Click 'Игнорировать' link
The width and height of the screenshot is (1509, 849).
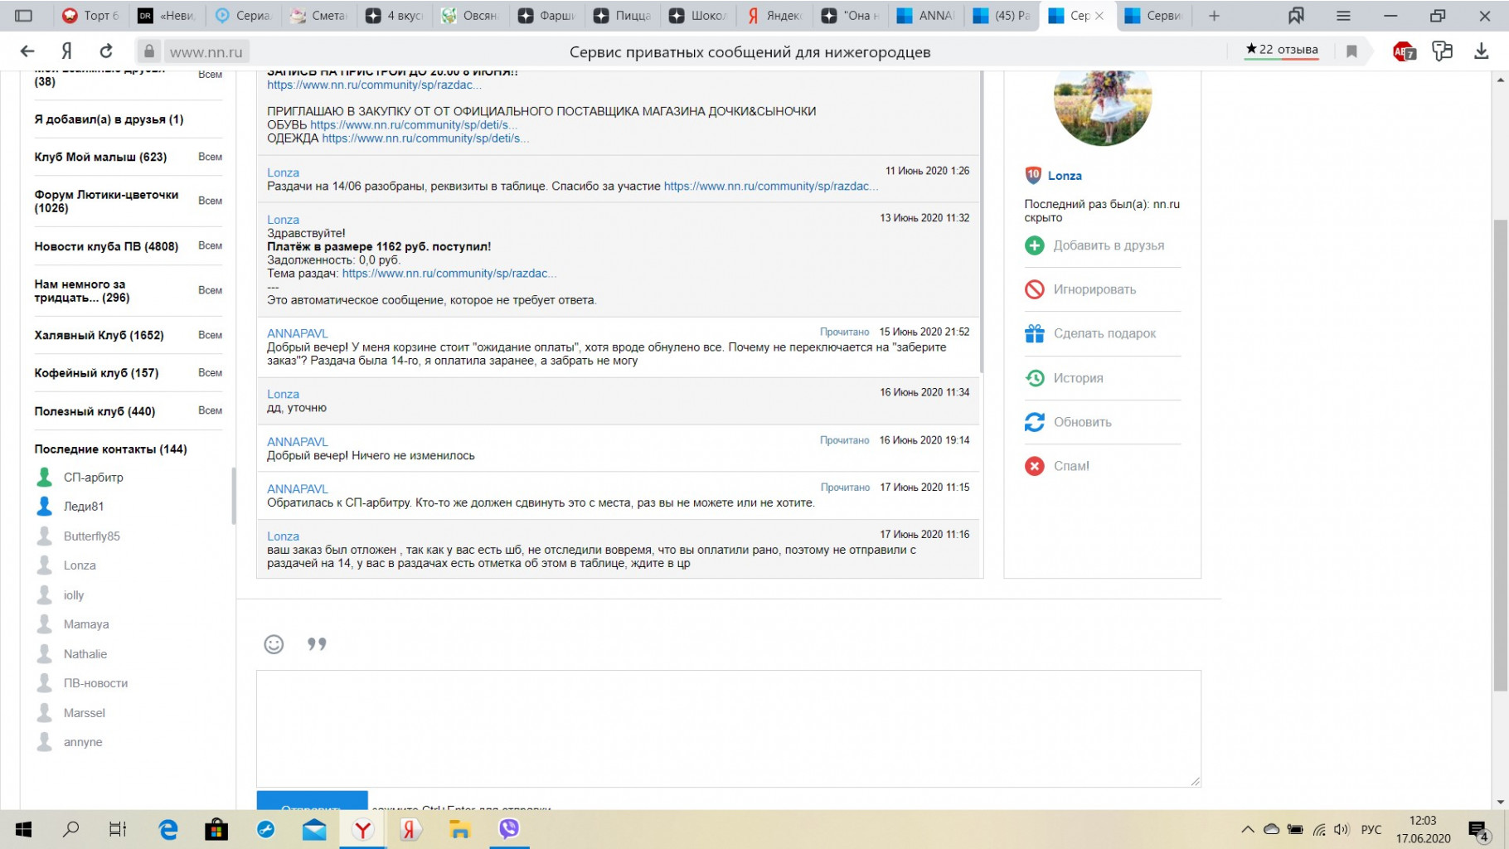[1094, 289]
